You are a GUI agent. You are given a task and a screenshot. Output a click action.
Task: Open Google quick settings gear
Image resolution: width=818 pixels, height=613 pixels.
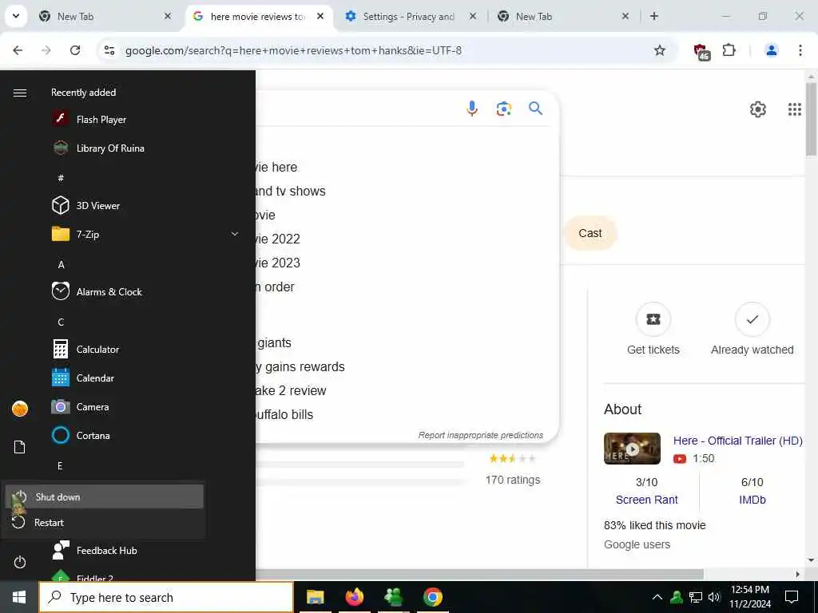(x=758, y=109)
